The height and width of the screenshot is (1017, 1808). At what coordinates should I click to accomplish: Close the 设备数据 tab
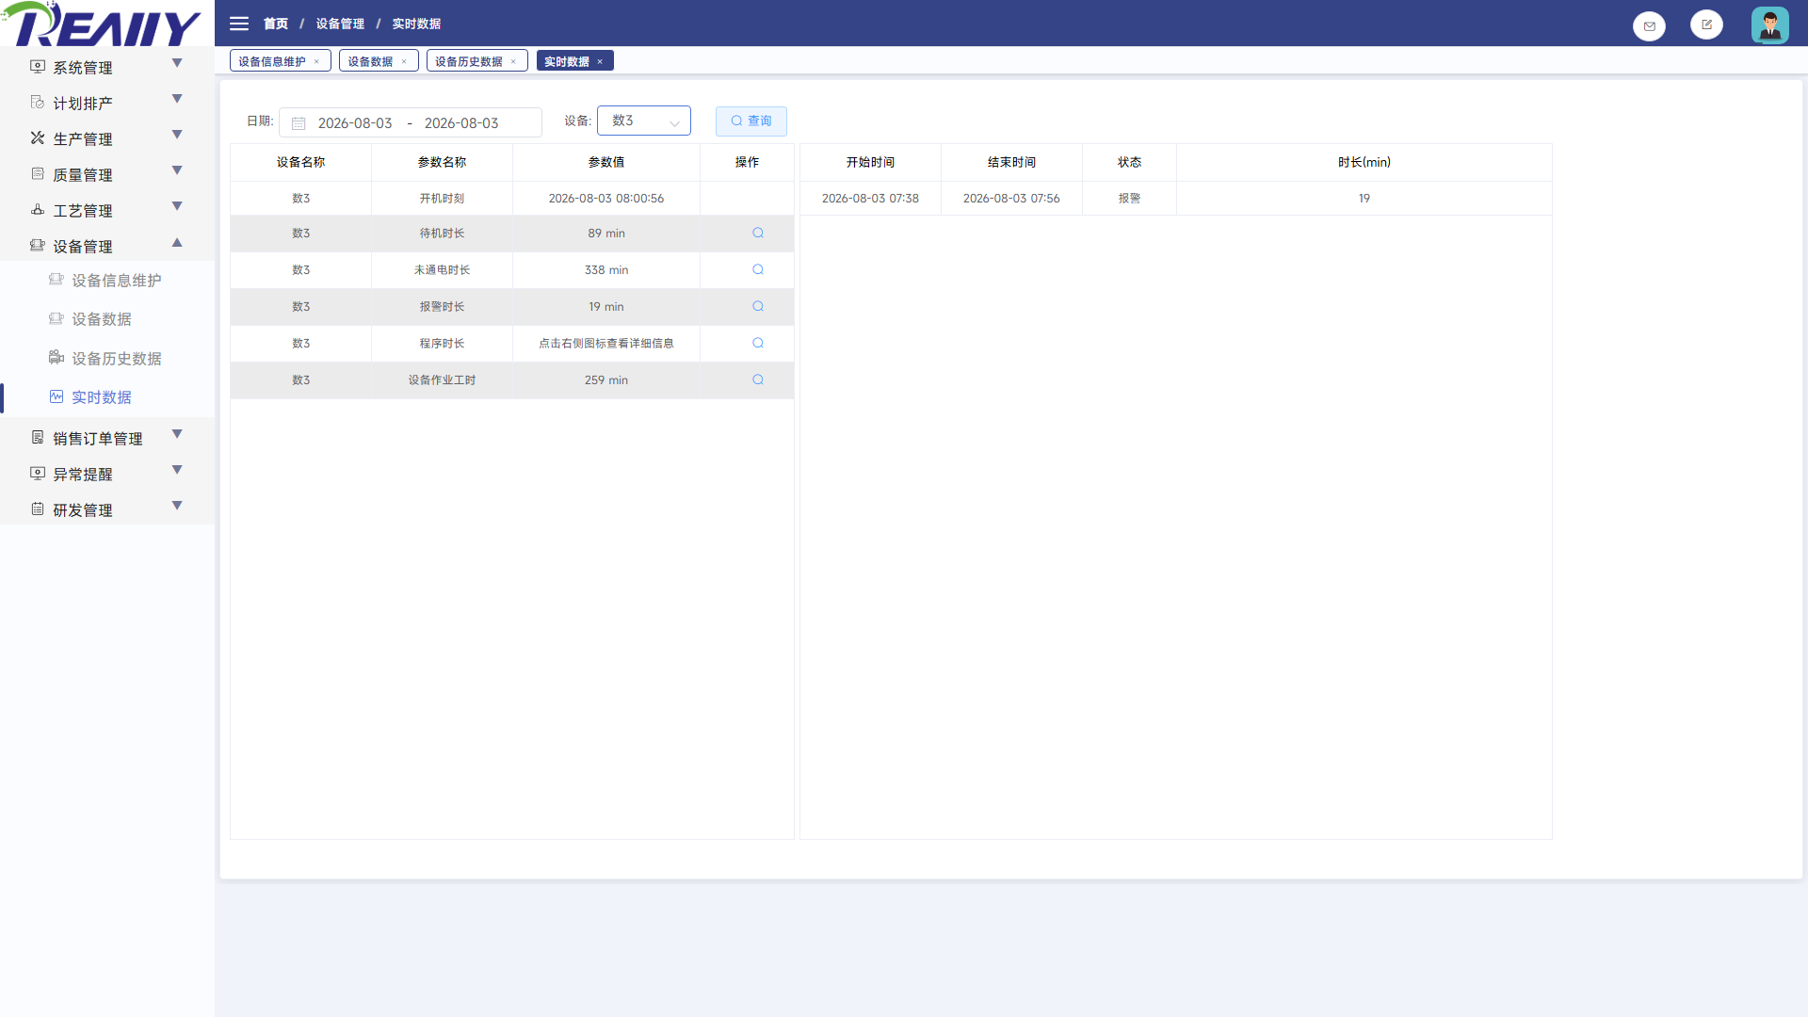pos(404,61)
